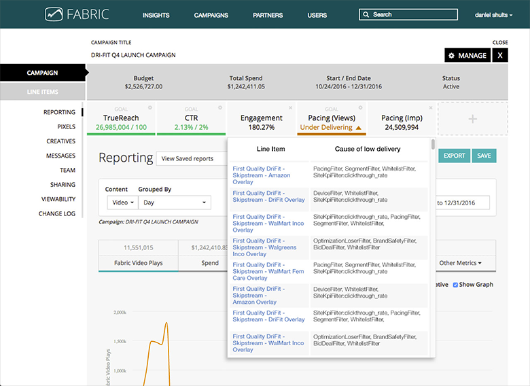530x386 pixels.
Task: Select the Spend metric tab
Action: click(210, 263)
